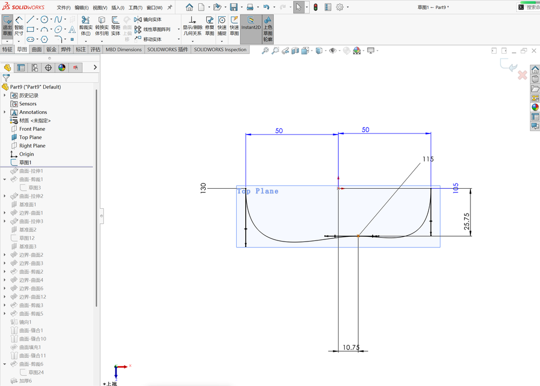Expand the 曲面-拉伸2 tree node
540x386 pixels.
coord(4,196)
